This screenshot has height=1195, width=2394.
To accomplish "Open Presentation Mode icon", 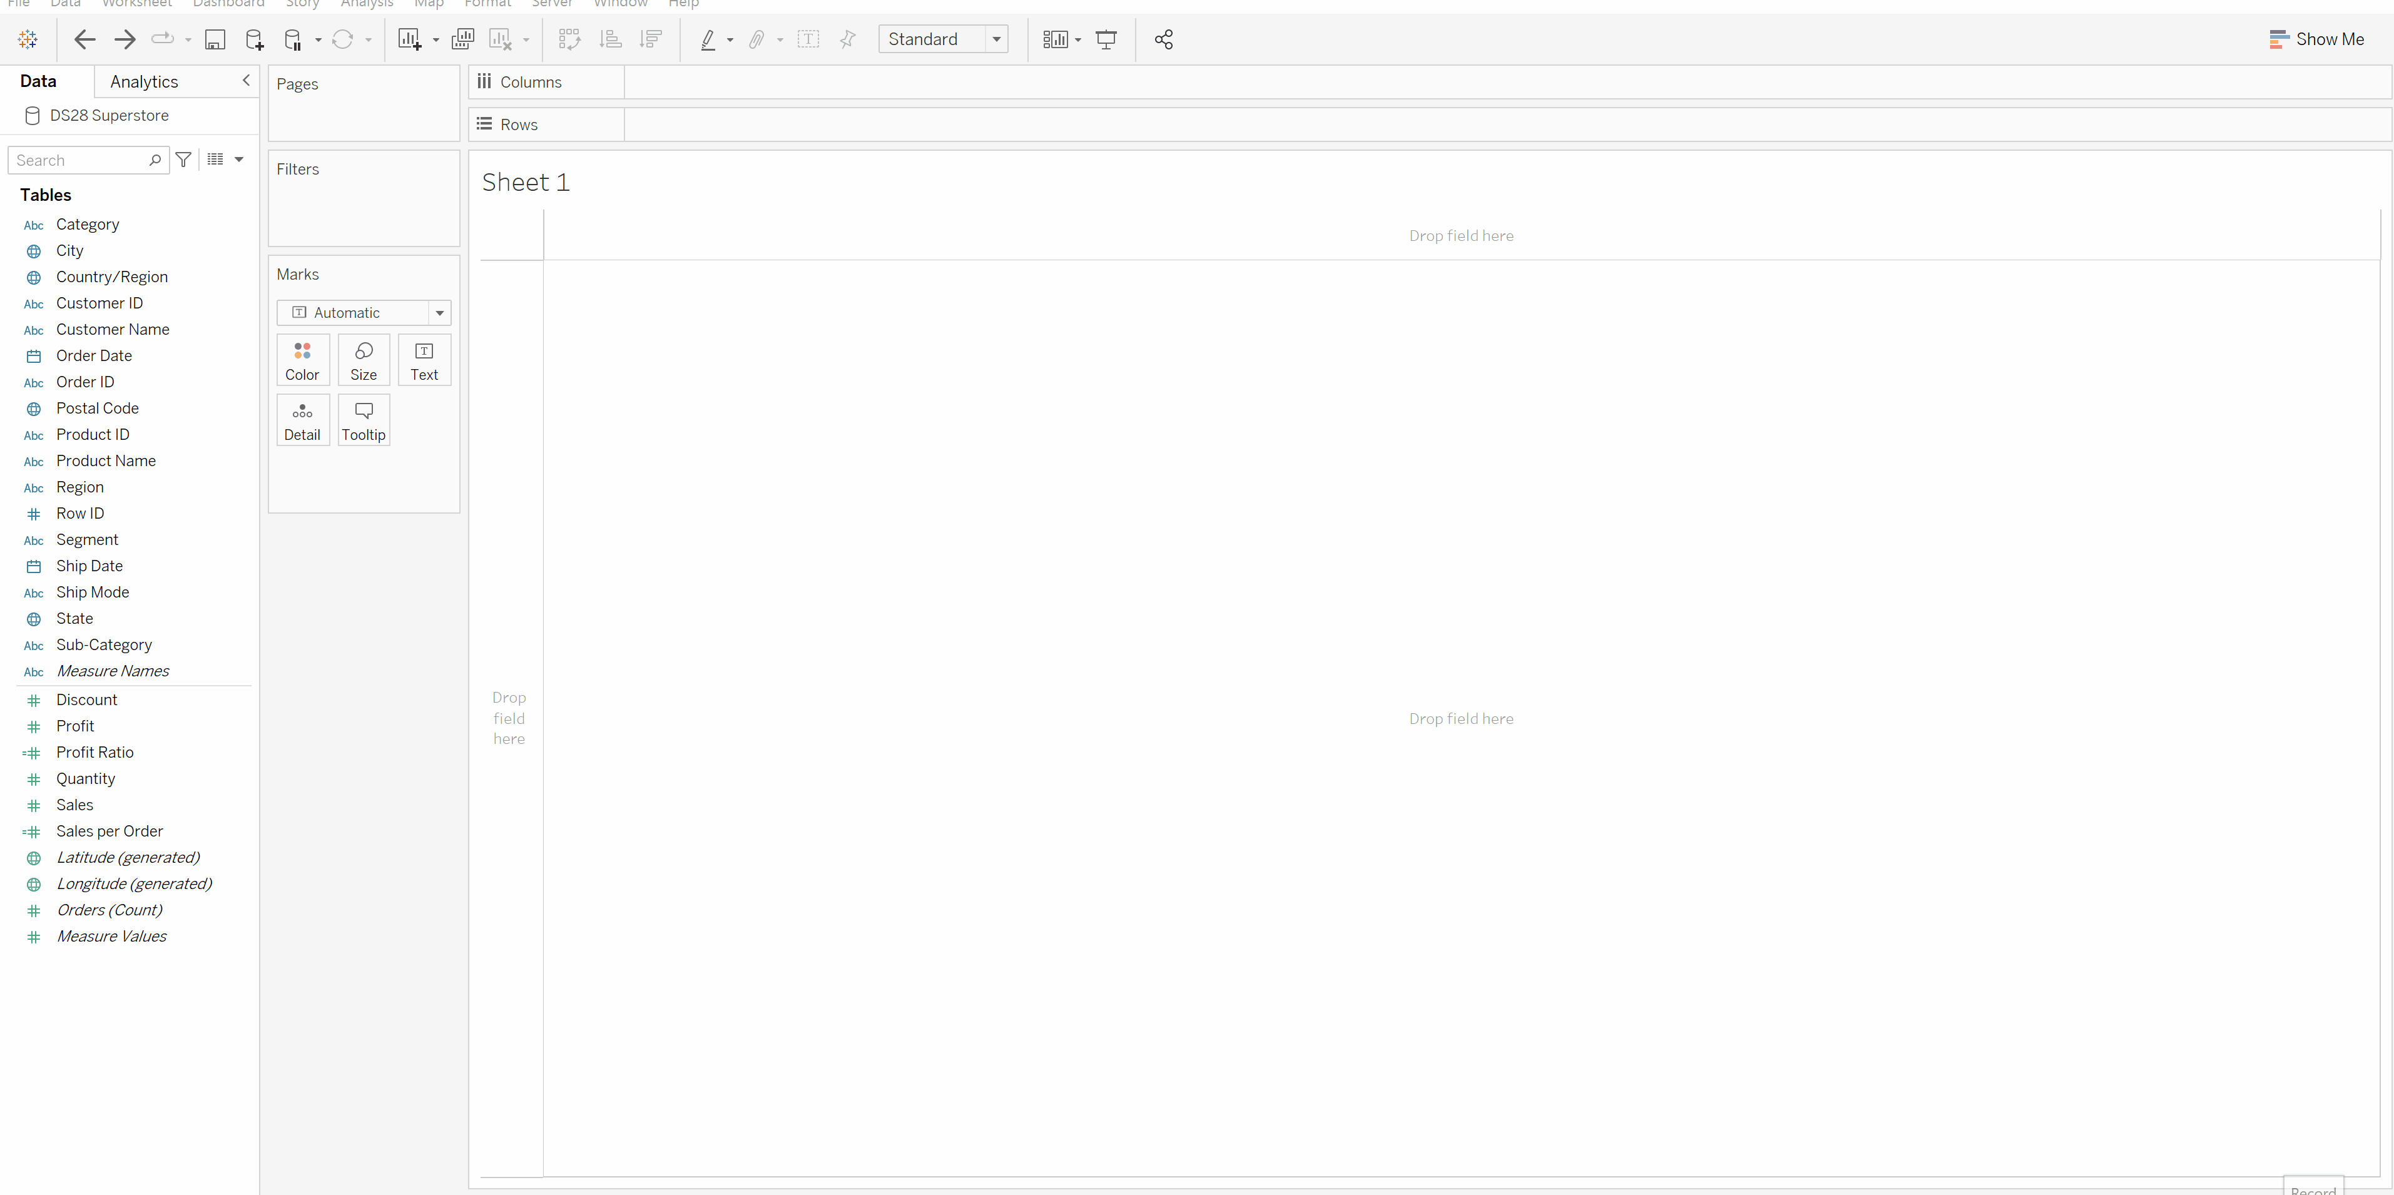I will tap(1106, 39).
